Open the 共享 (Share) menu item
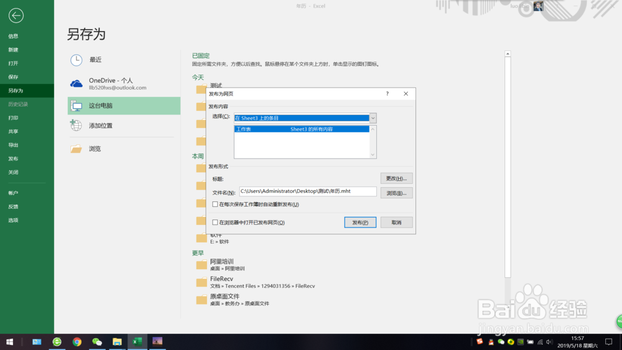Image resolution: width=622 pixels, height=350 pixels. (14, 132)
